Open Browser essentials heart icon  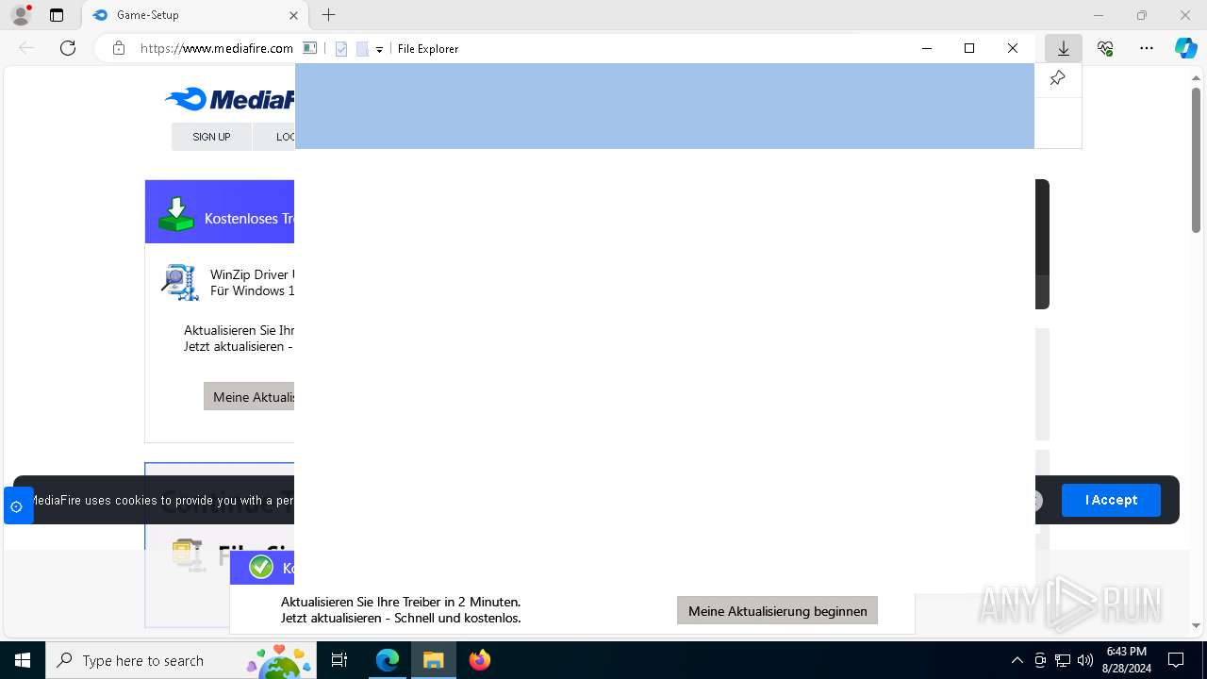[1105, 48]
